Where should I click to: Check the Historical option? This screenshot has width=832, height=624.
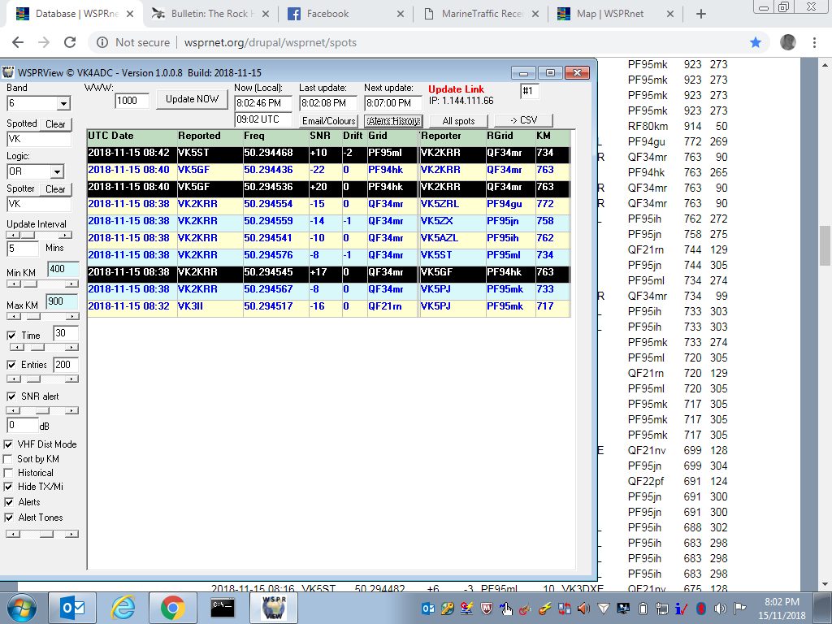[x=11, y=473]
